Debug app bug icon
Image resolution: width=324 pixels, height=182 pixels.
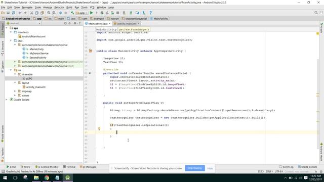(x=102, y=13)
